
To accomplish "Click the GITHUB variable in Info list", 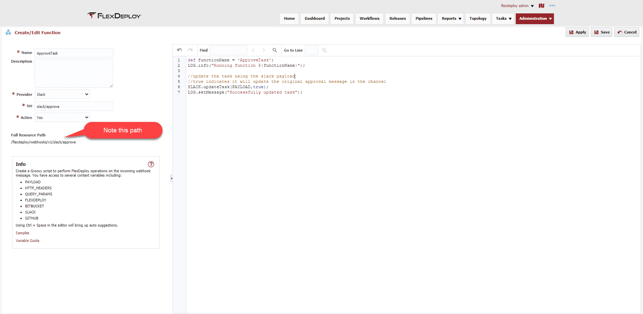I will pos(32,218).
